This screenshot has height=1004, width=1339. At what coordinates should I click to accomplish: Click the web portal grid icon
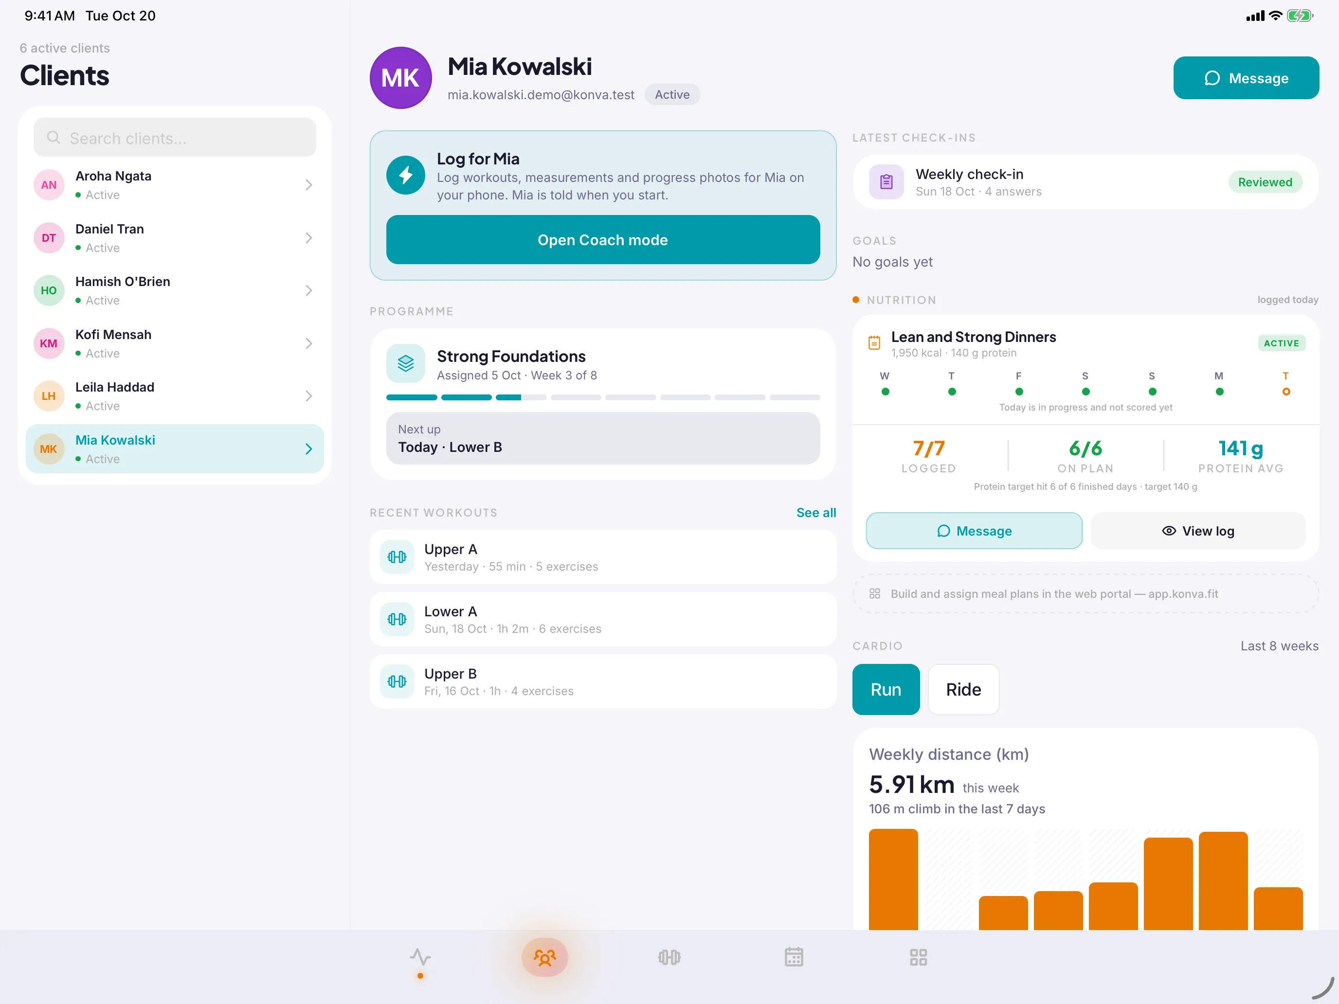point(875,593)
